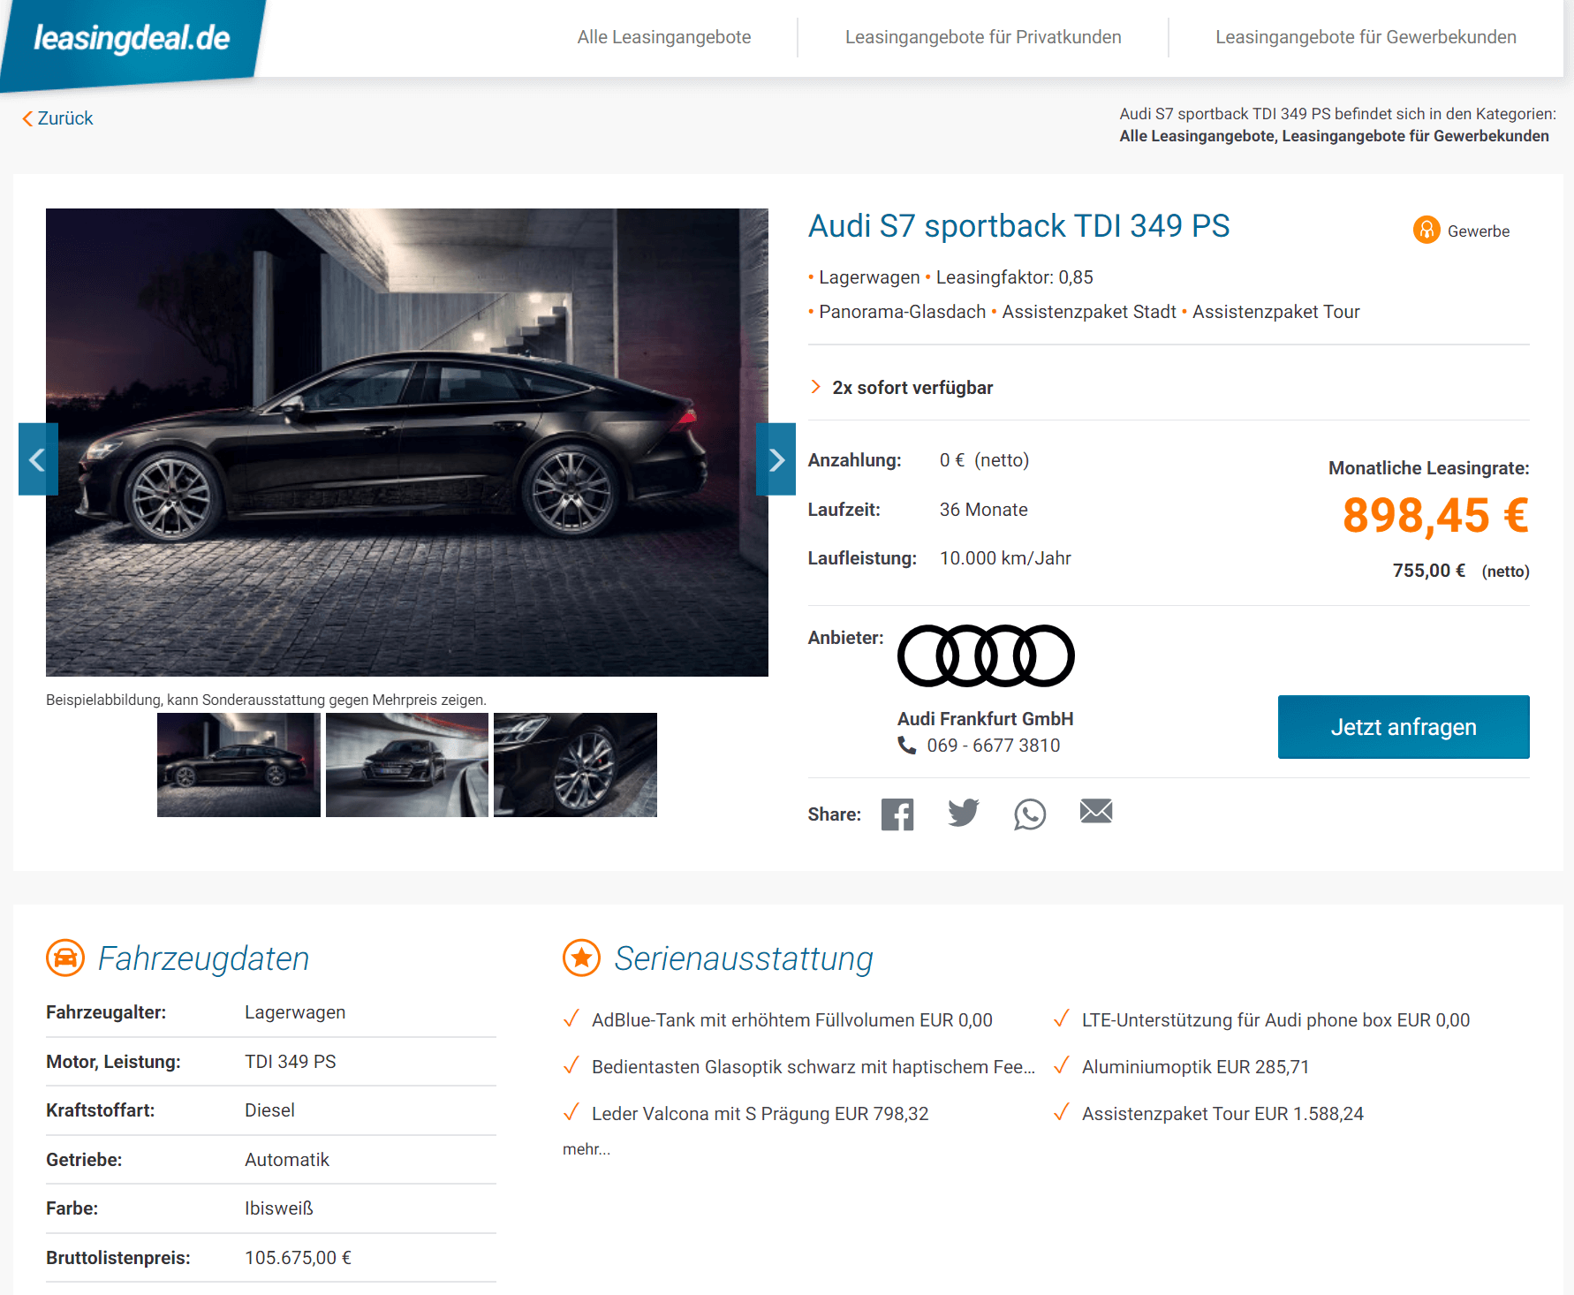Screen dimensions: 1574x1295
Task: Select the front-view car thumbnail
Action: tap(407, 765)
